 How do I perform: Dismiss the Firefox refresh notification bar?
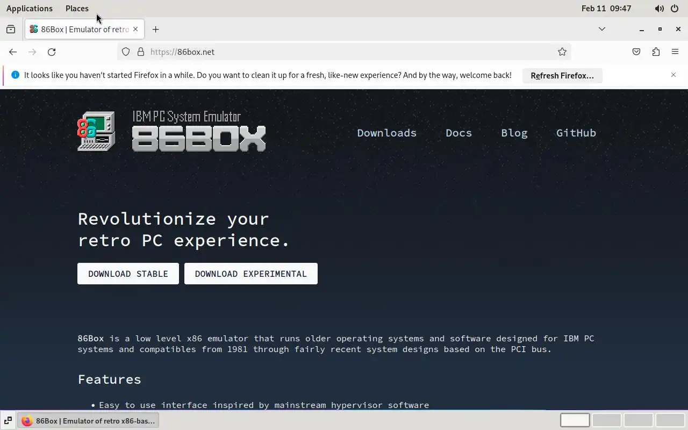673,75
